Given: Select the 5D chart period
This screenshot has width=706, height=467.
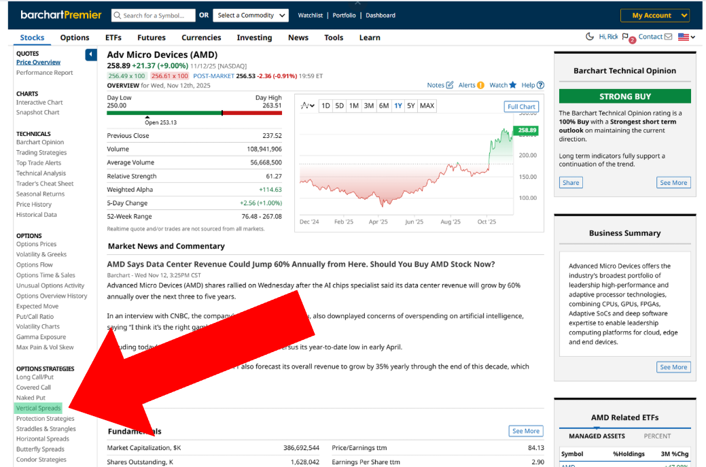Looking at the screenshot, I should 340,106.
